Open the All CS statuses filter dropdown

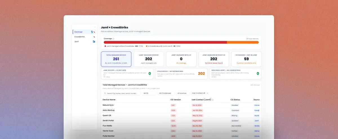tap(166, 93)
